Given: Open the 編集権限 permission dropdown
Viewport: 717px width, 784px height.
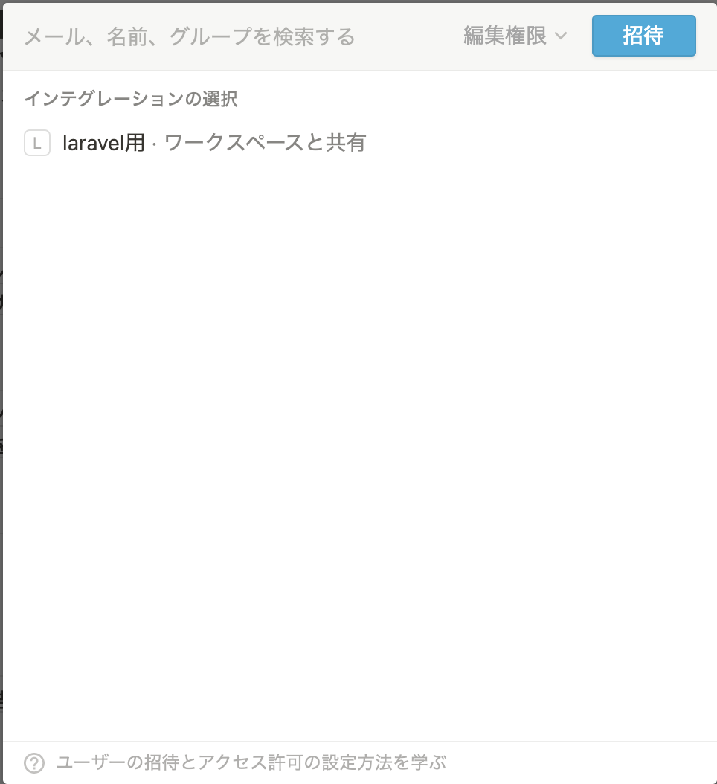Looking at the screenshot, I should (x=515, y=36).
